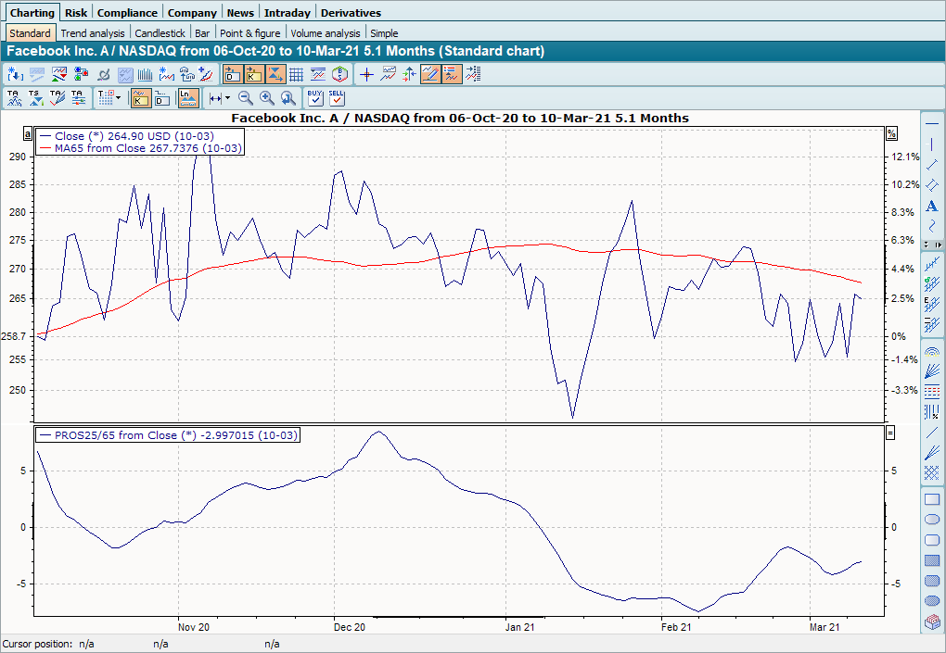Open the horizontal scale arrow dropdown
The width and height of the screenshot is (946, 653).
[227, 97]
